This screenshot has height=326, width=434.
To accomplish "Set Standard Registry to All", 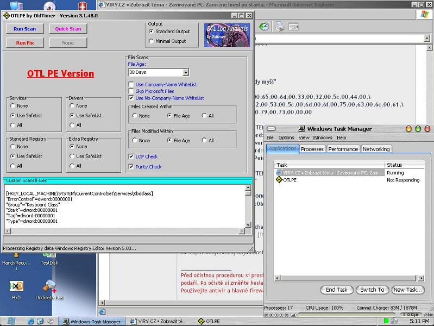I will click(x=12, y=166).
